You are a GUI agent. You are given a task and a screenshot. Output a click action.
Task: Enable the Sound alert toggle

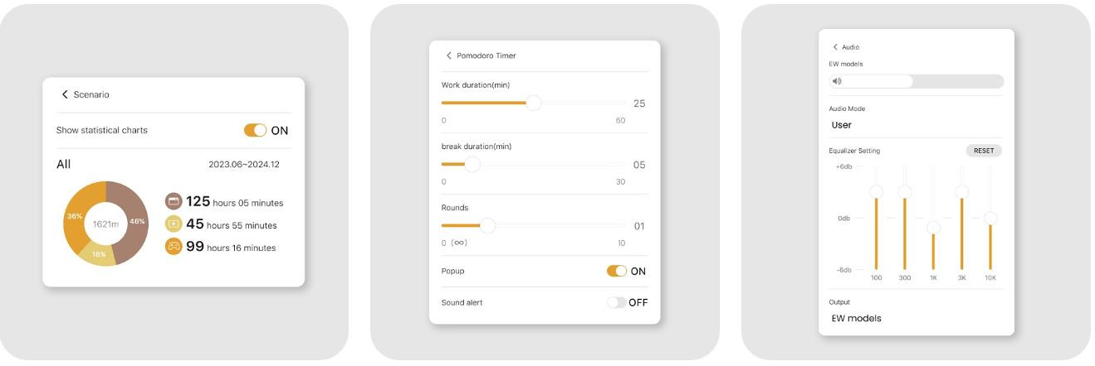(617, 302)
